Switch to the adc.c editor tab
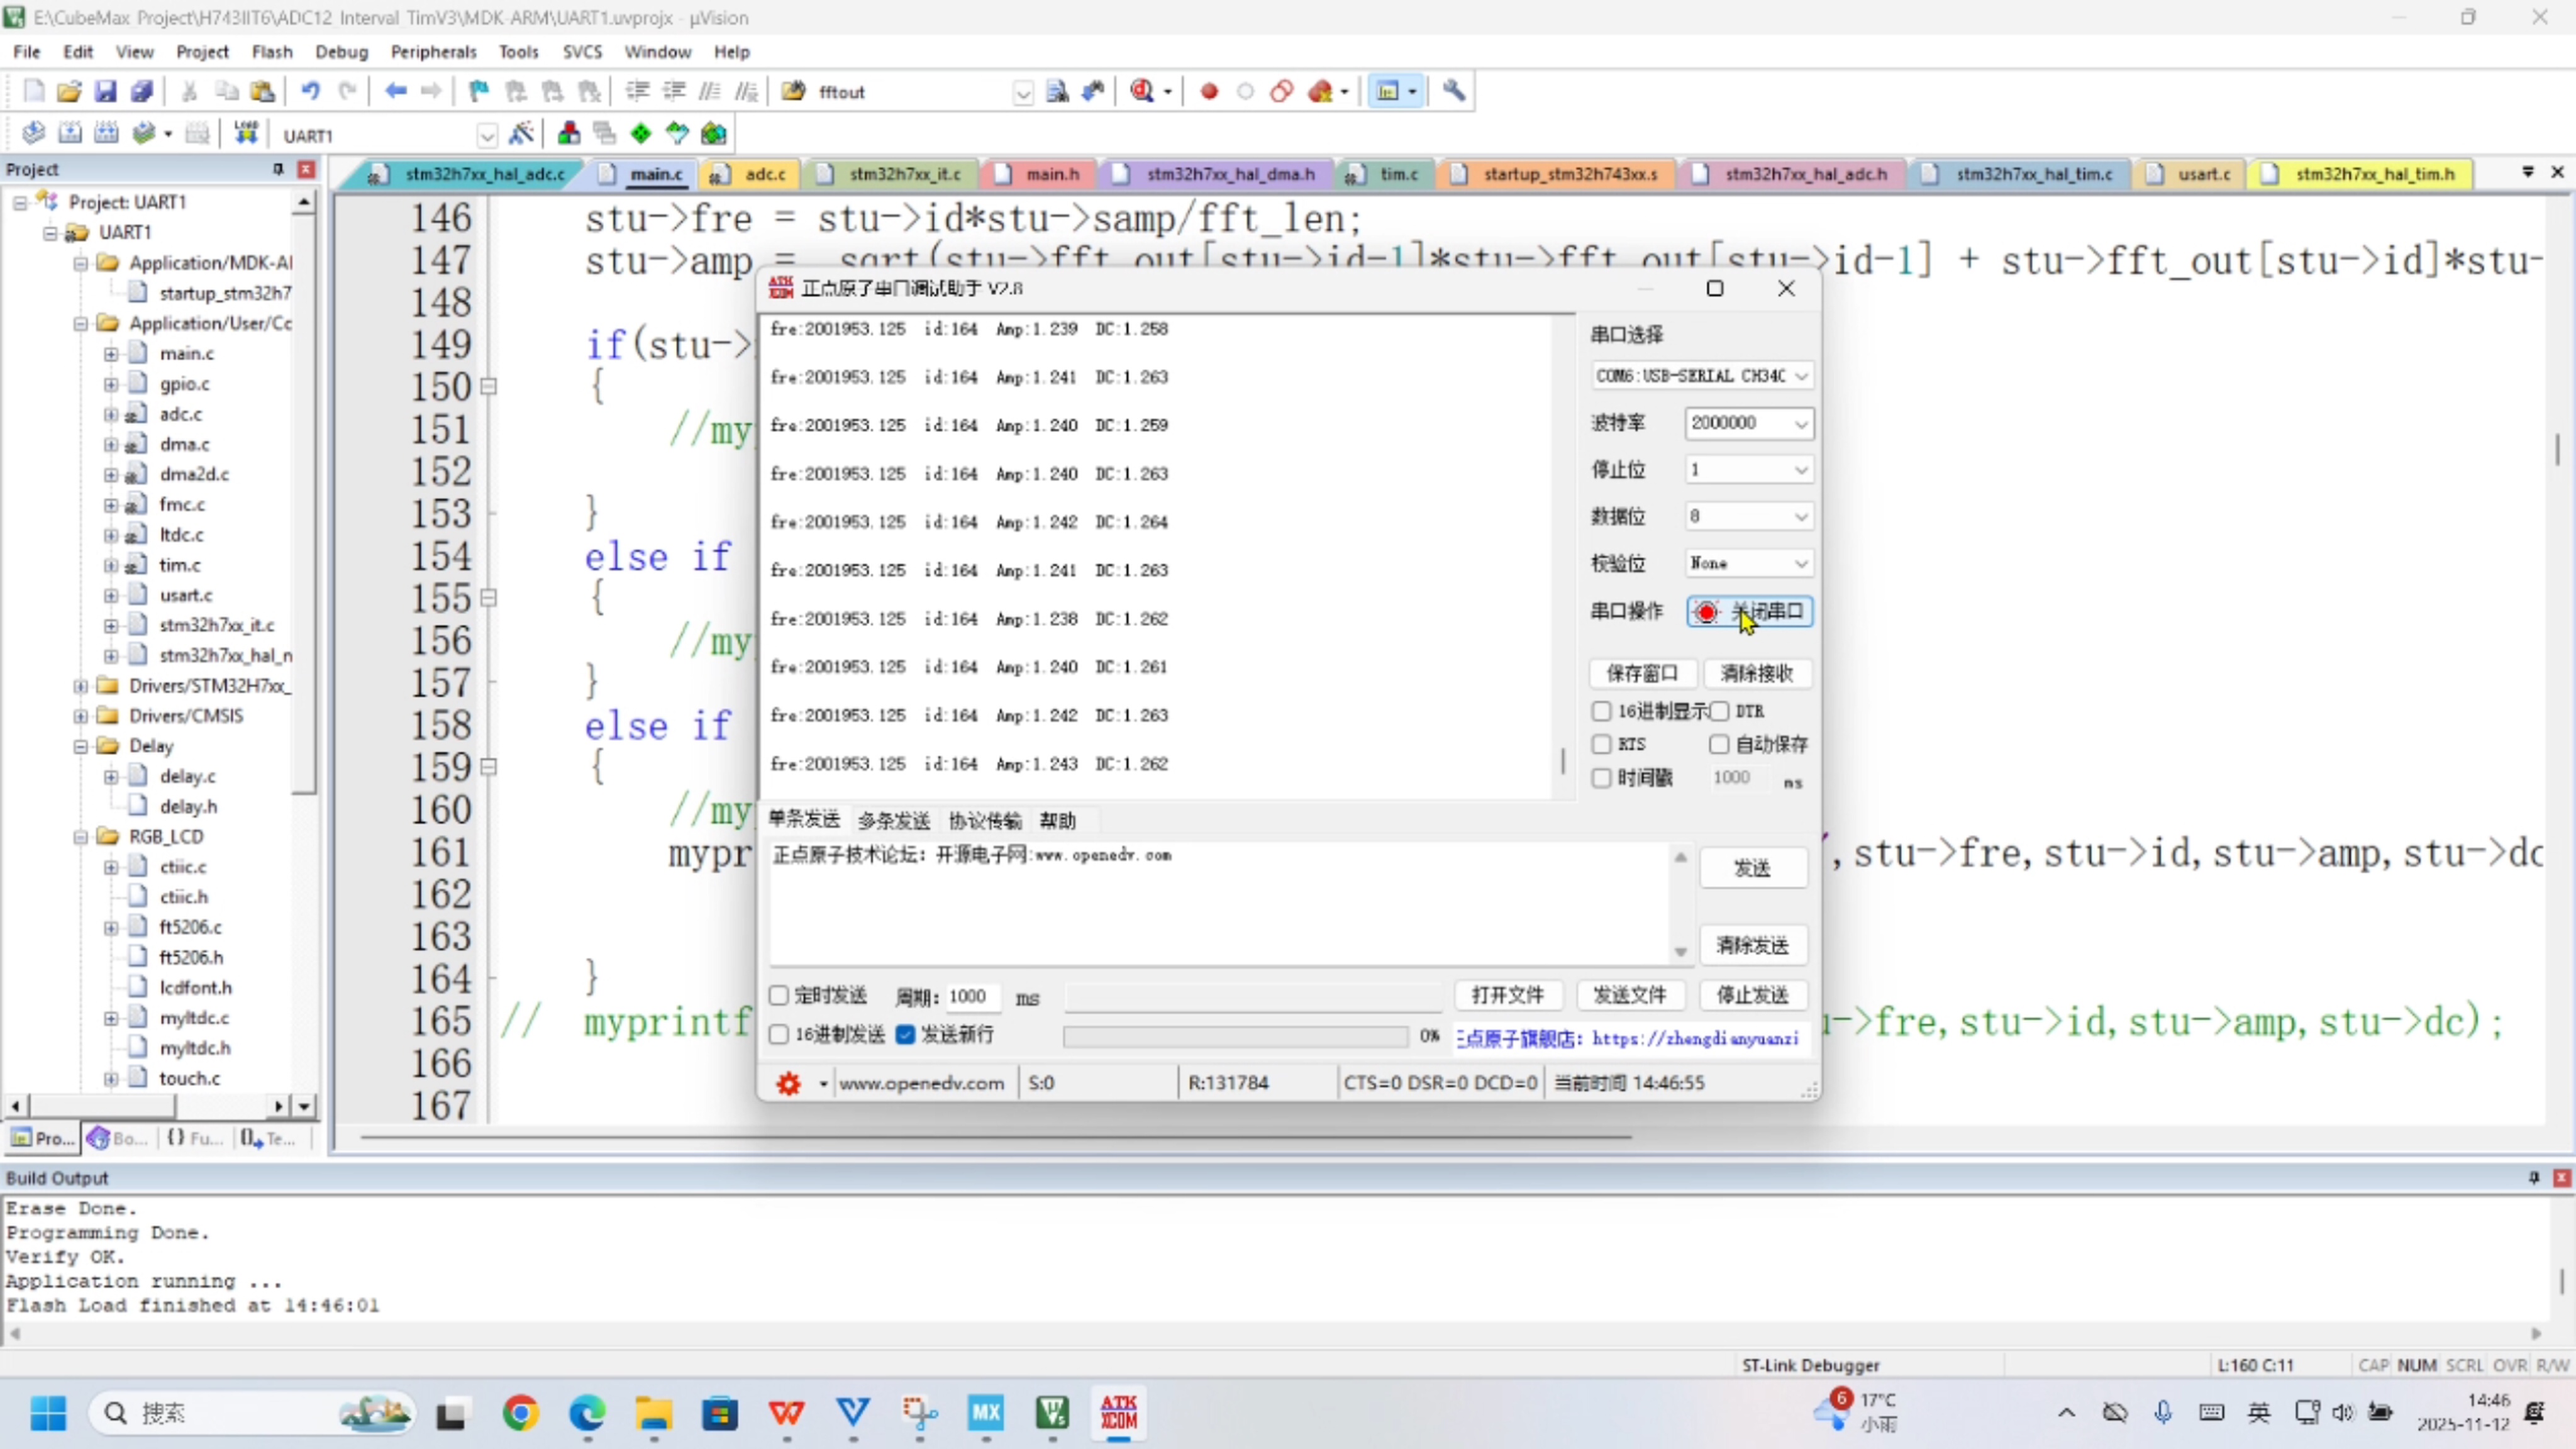Image resolution: width=2576 pixels, height=1449 pixels. pos(764,174)
